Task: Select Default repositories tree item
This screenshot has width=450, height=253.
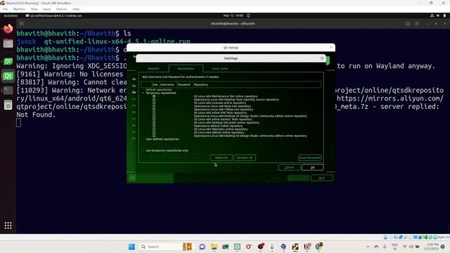Action: [159, 90]
